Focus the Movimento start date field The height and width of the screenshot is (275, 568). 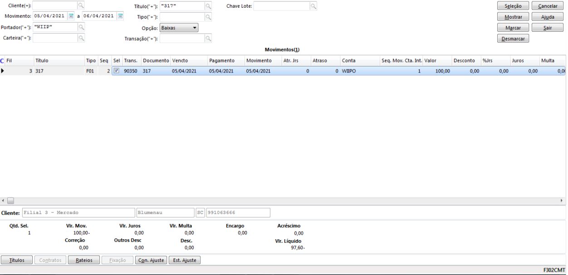click(50, 16)
